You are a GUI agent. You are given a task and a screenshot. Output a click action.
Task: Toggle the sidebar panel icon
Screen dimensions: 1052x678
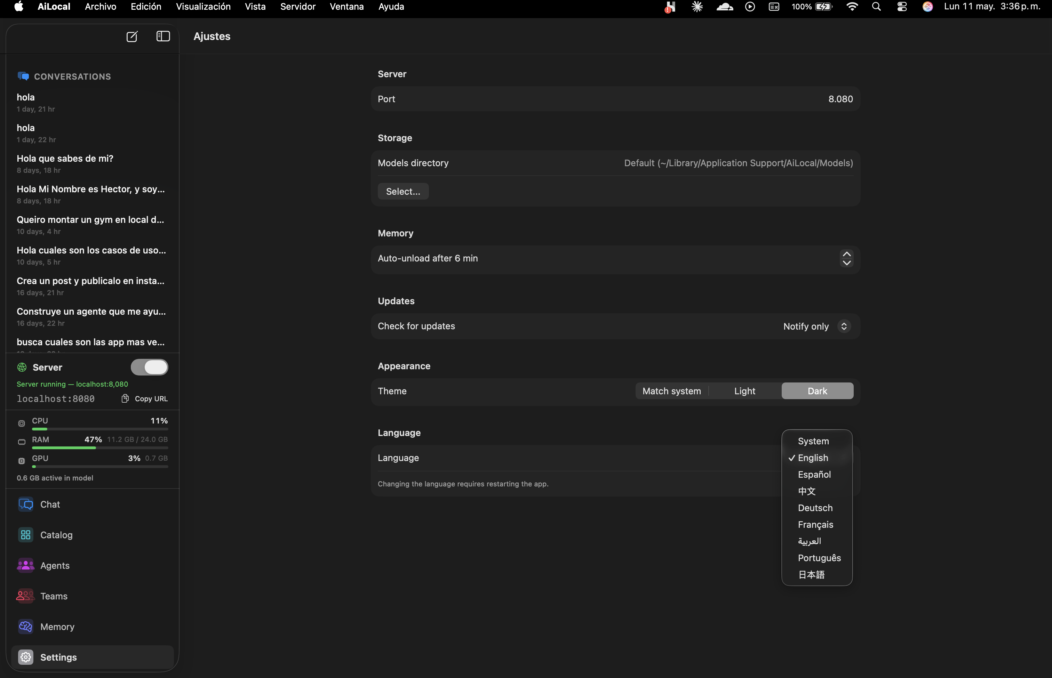[163, 36]
